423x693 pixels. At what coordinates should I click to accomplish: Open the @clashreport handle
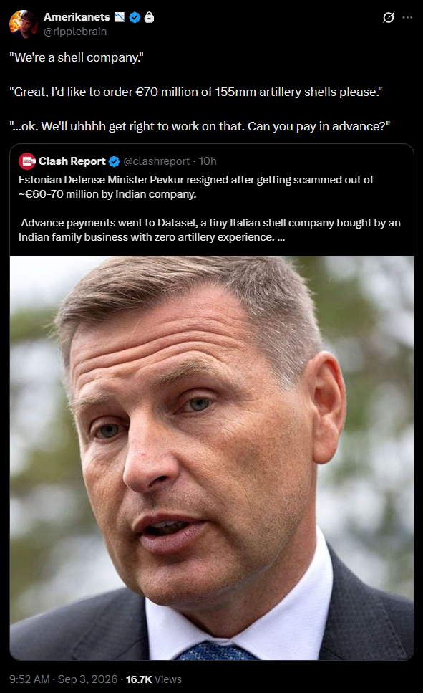coord(157,161)
